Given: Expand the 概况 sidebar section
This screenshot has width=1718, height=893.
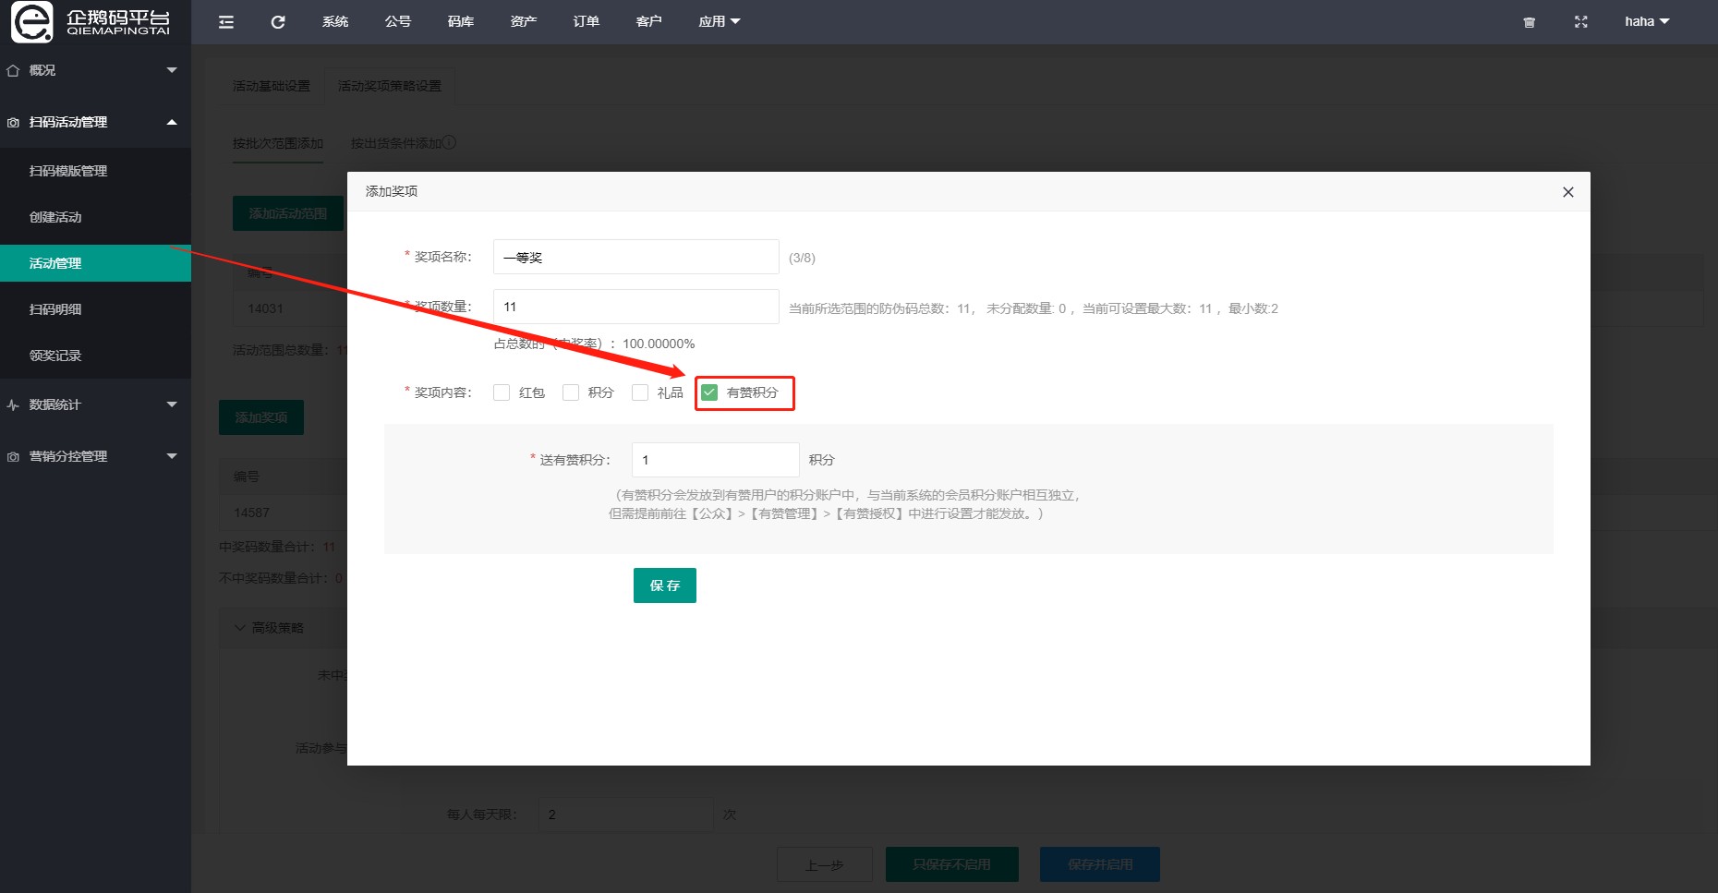Looking at the screenshot, I should pos(172,70).
